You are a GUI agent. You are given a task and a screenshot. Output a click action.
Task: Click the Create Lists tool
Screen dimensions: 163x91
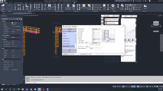tap(104, 7)
